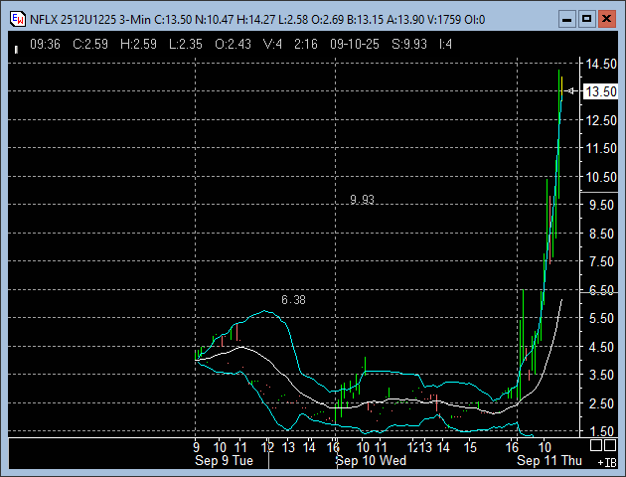The width and height of the screenshot is (626, 477).
Task: Click the Sep 10 Wed date label
Action: click(x=372, y=461)
